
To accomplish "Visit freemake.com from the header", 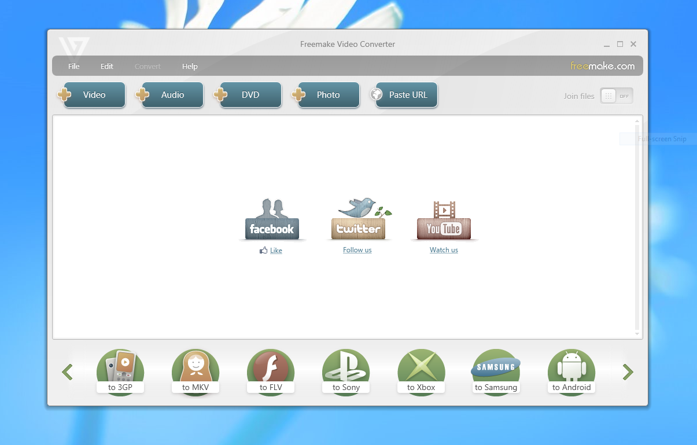I will 602,66.
